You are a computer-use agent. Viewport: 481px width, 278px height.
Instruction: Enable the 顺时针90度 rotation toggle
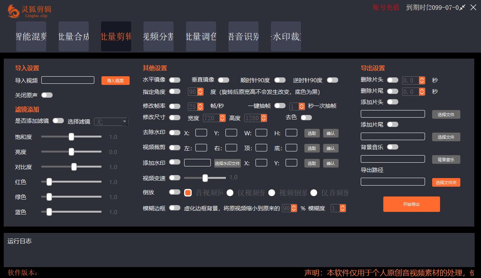click(280, 80)
